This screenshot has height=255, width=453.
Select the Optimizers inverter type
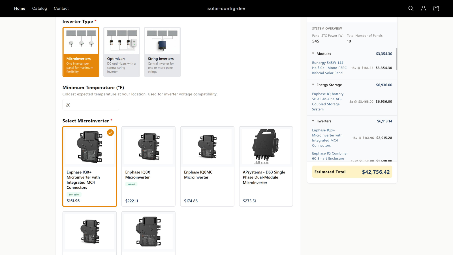pyautogui.click(x=122, y=52)
